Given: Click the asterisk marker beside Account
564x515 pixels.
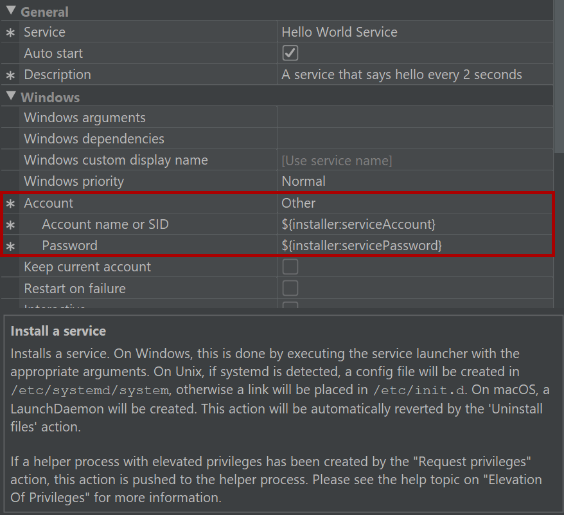Looking at the screenshot, I should pos(10,204).
